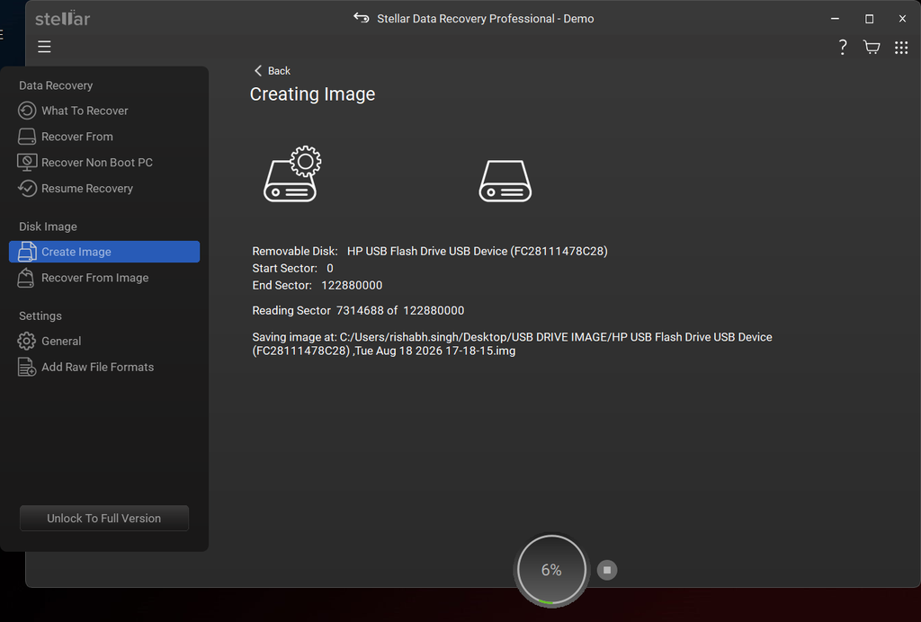Click the Back chevron arrow
921x622 pixels.
point(258,71)
